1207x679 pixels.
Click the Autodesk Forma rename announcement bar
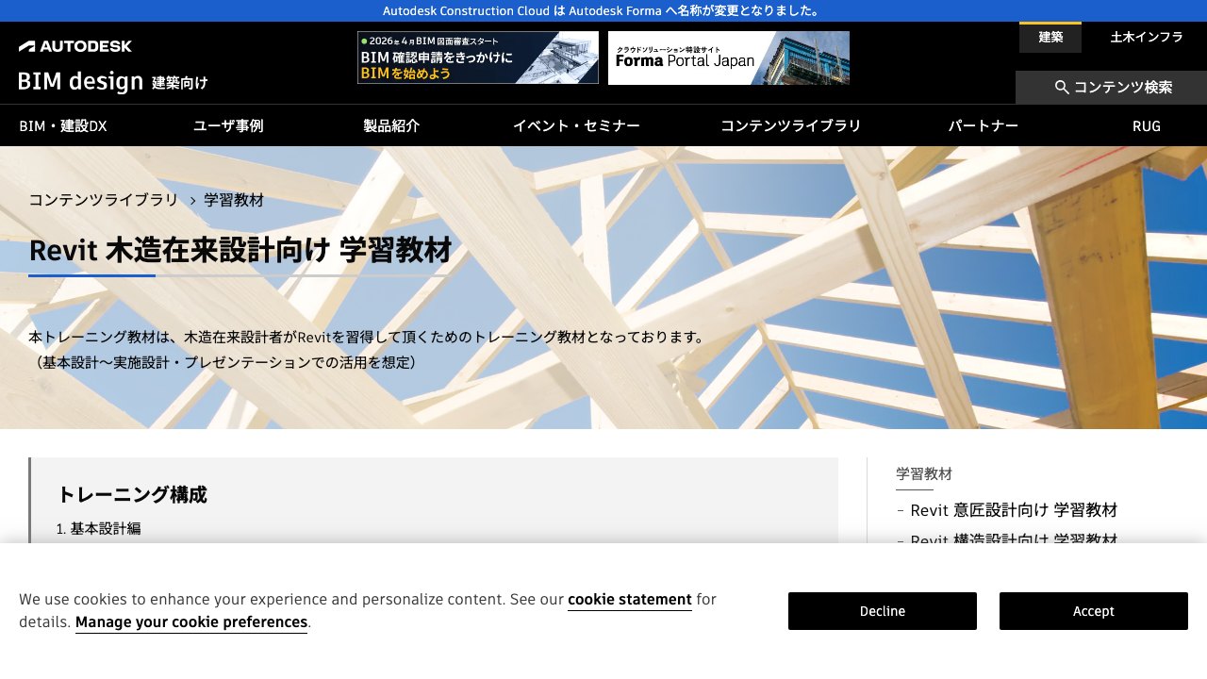[x=603, y=10]
